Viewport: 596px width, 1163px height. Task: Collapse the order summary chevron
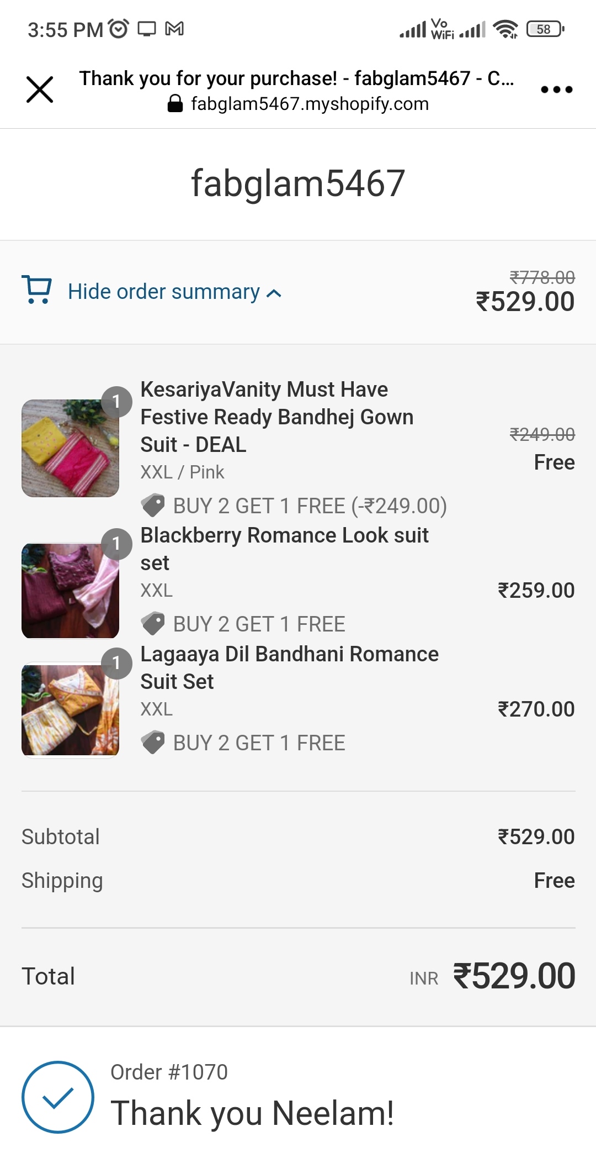pos(274,293)
